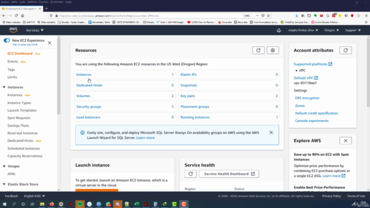The image size is (370, 208).
Task: Open Instances resource link
Action: (x=83, y=75)
